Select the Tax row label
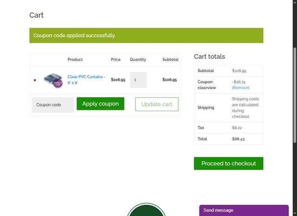This screenshot has height=216, width=297. click(201, 127)
